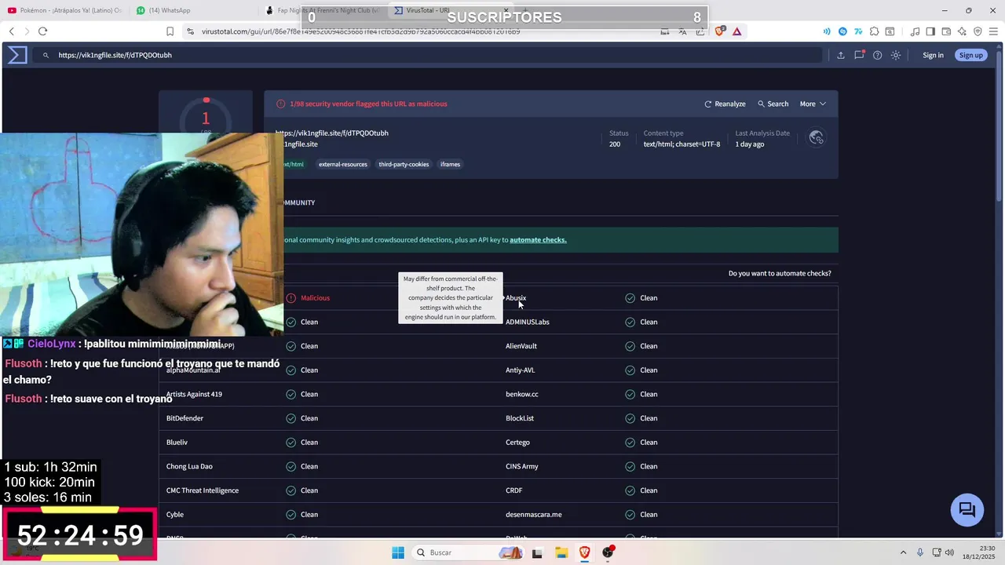Toggle the browser sidebar panel icon
The height and width of the screenshot is (565, 1005).
coord(930,31)
